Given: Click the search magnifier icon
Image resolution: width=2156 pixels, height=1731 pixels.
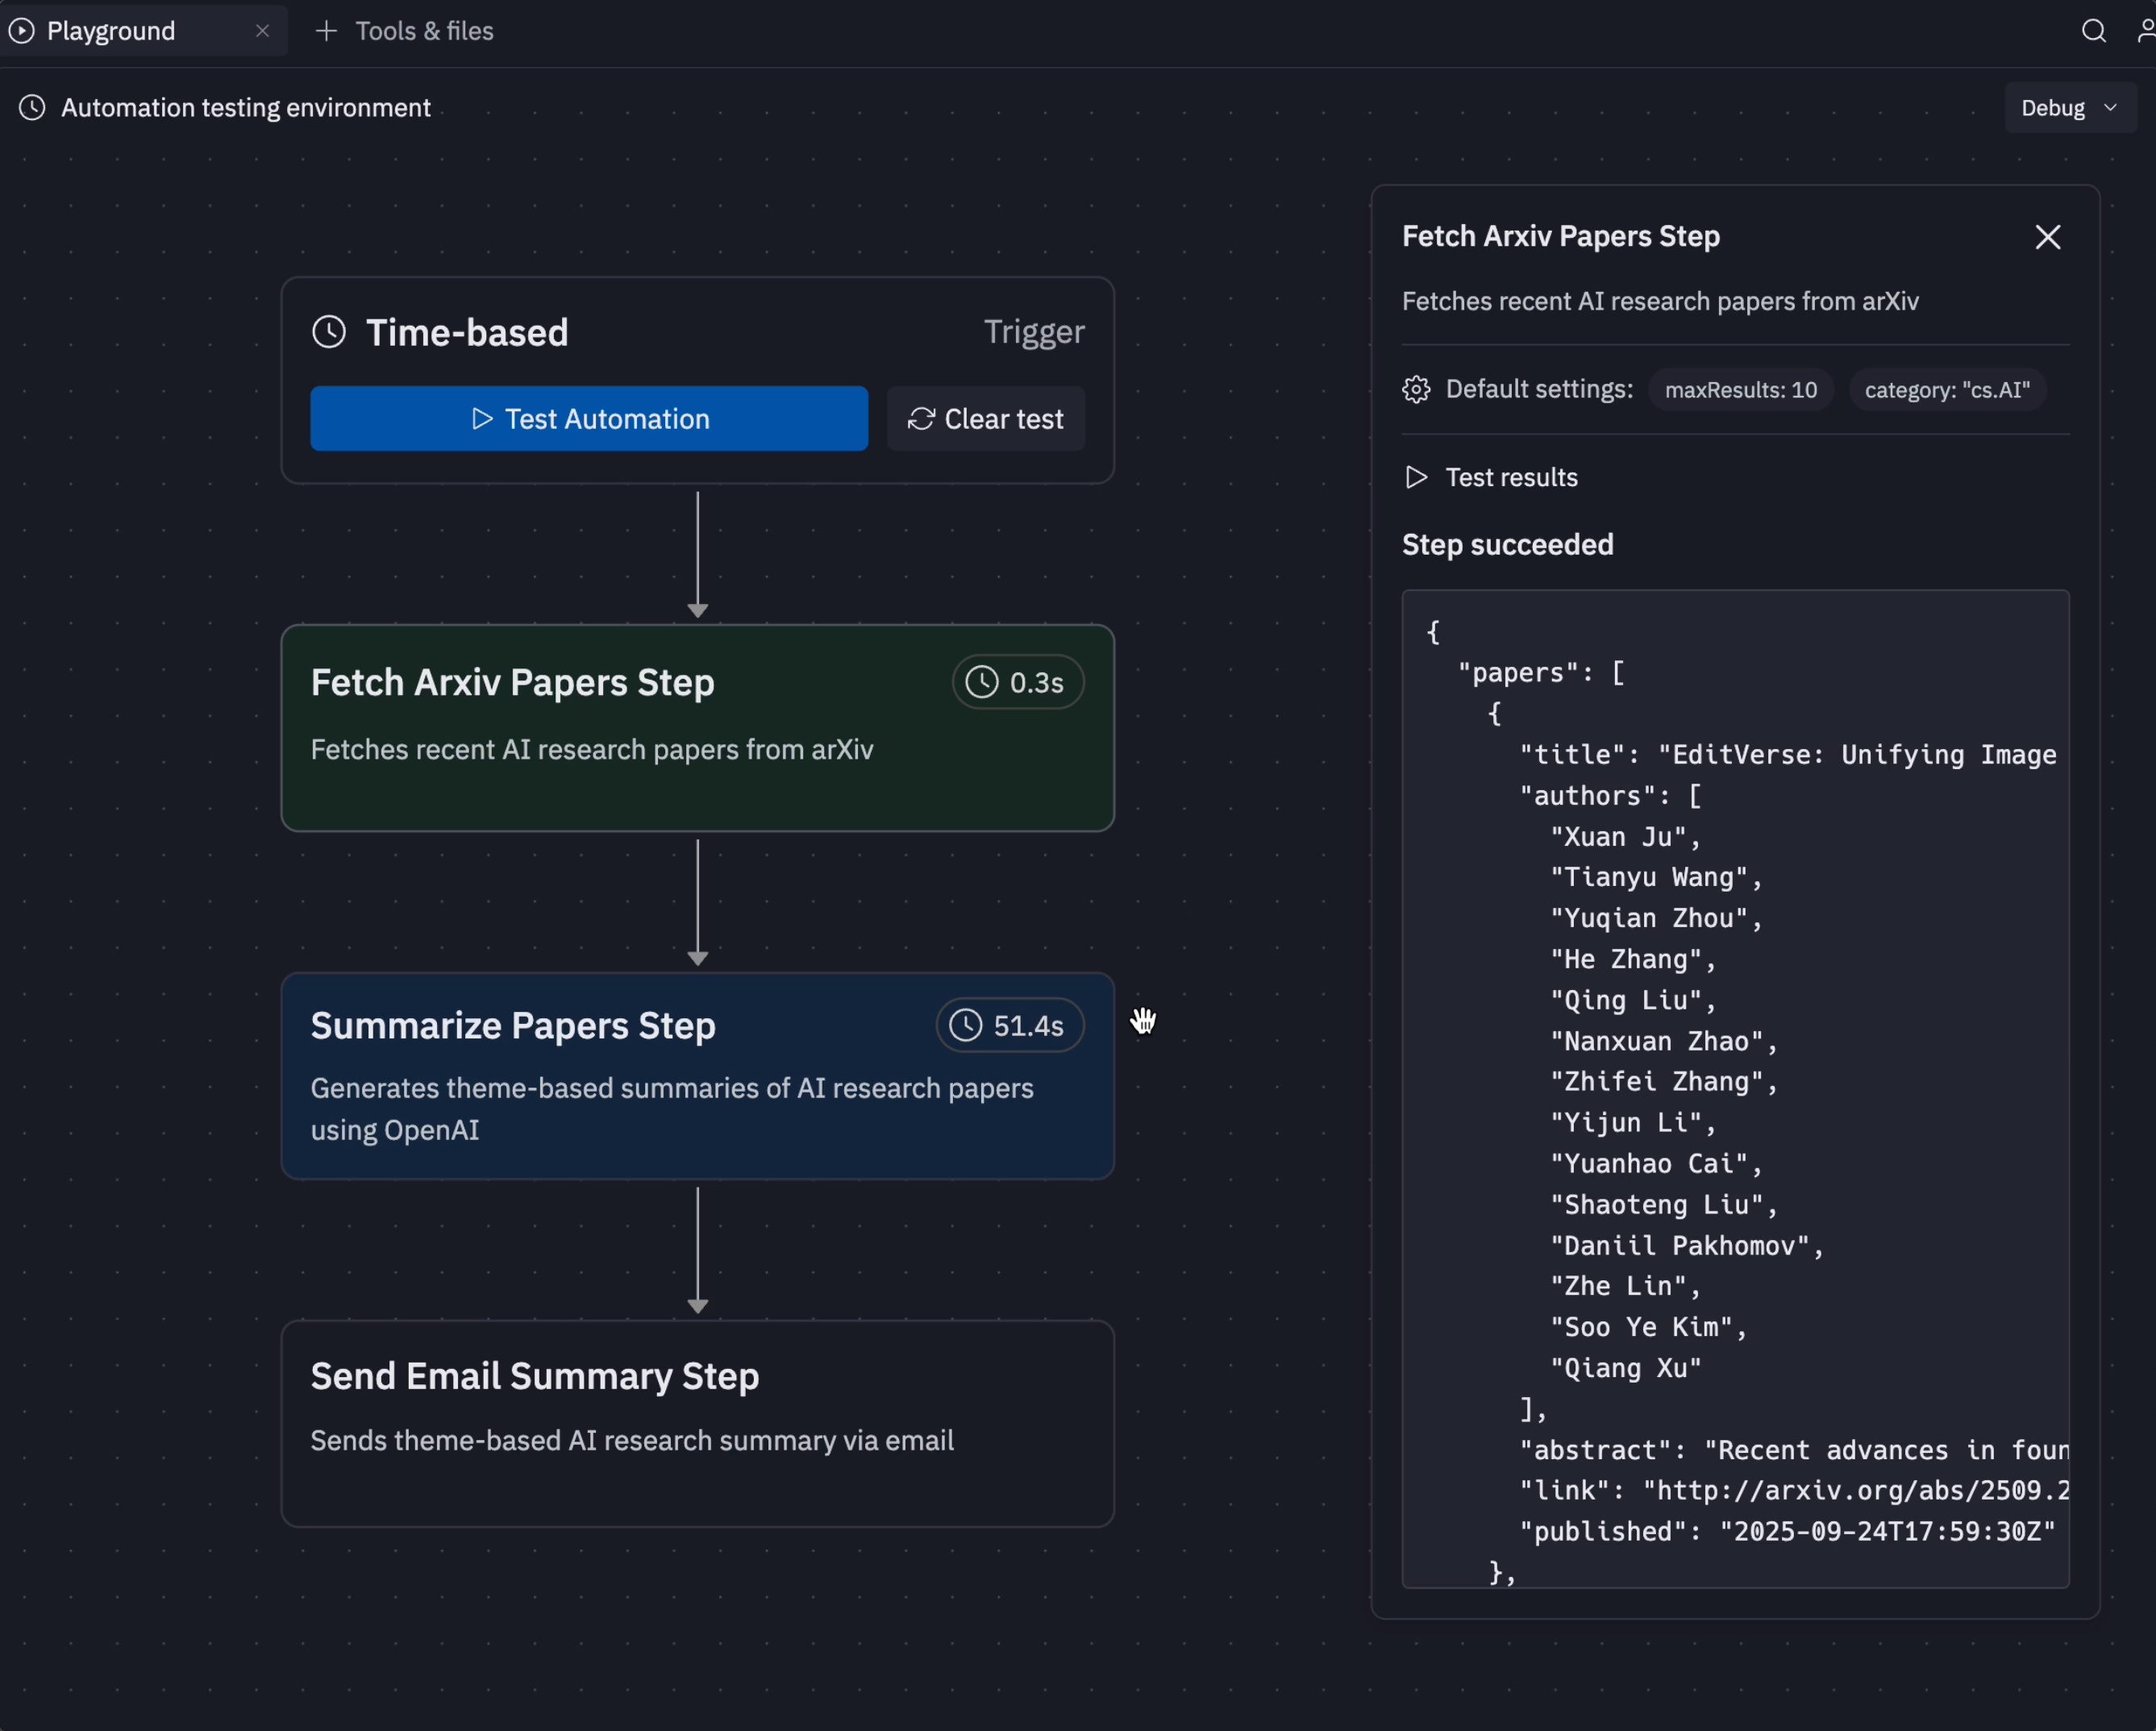Looking at the screenshot, I should pyautogui.click(x=2093, y=31).
